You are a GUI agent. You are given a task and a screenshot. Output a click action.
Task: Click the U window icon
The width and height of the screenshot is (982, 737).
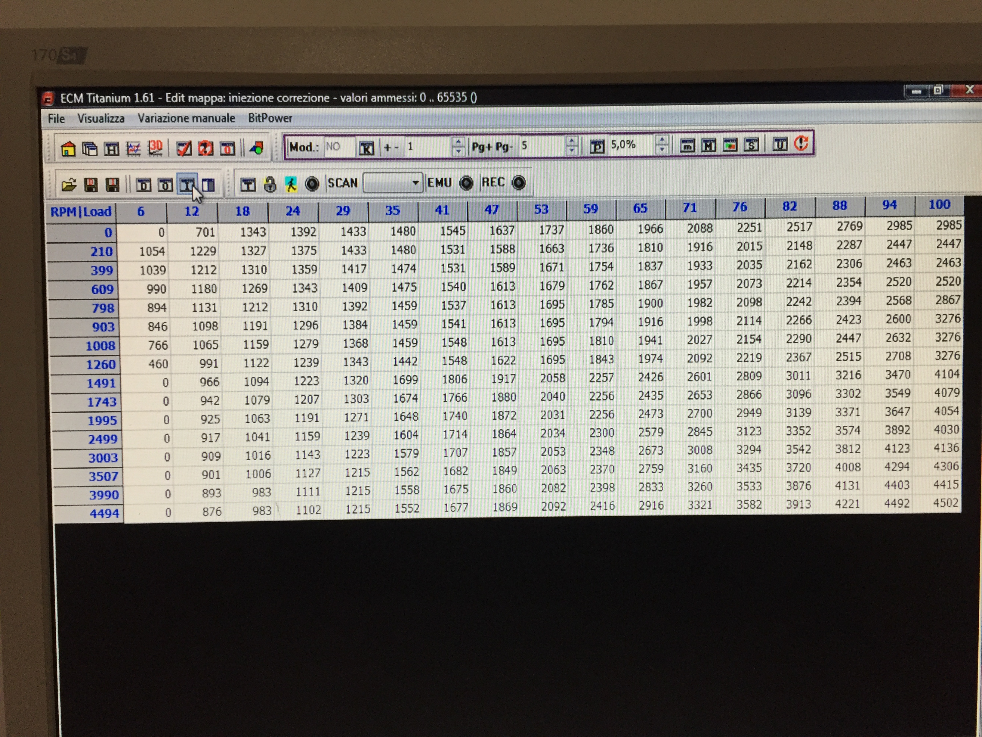point(780,144)
